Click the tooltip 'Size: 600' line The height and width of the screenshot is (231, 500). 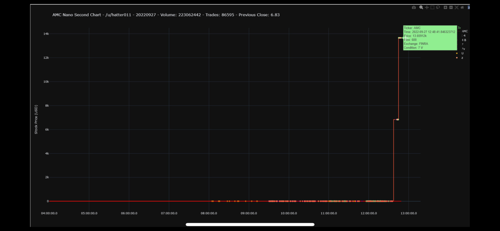tap(410, 40)
